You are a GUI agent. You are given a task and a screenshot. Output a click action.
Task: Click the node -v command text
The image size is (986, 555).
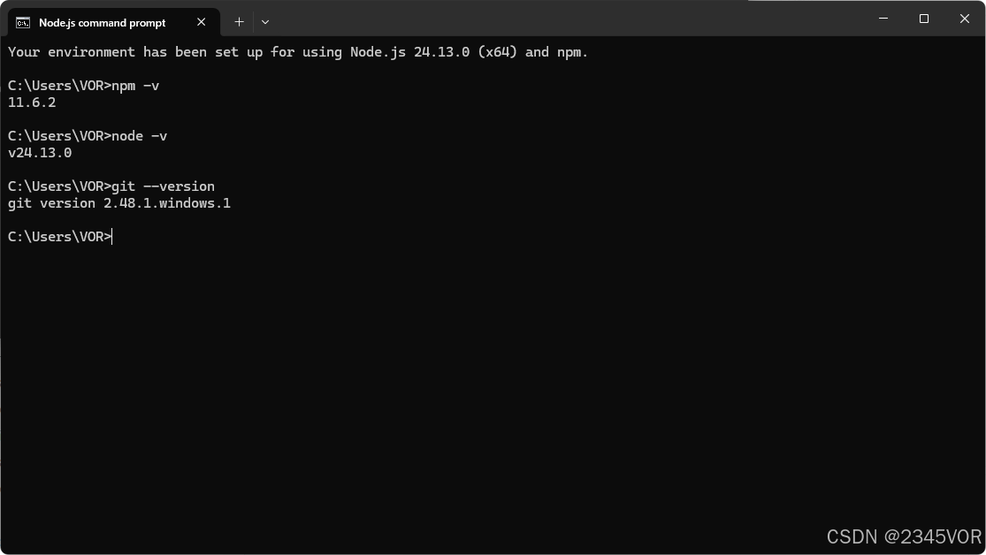coord(139,136)
